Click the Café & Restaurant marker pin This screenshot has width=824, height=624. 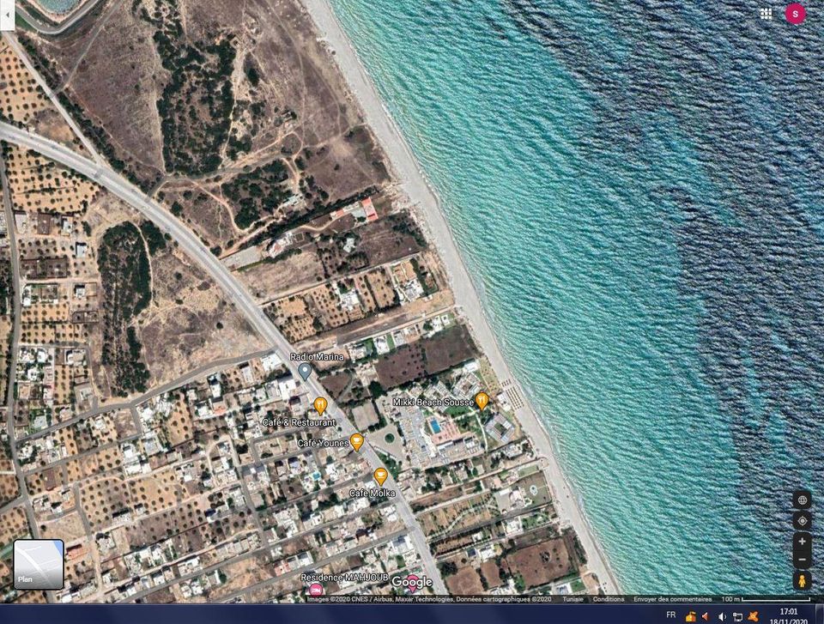click(320, 405)
